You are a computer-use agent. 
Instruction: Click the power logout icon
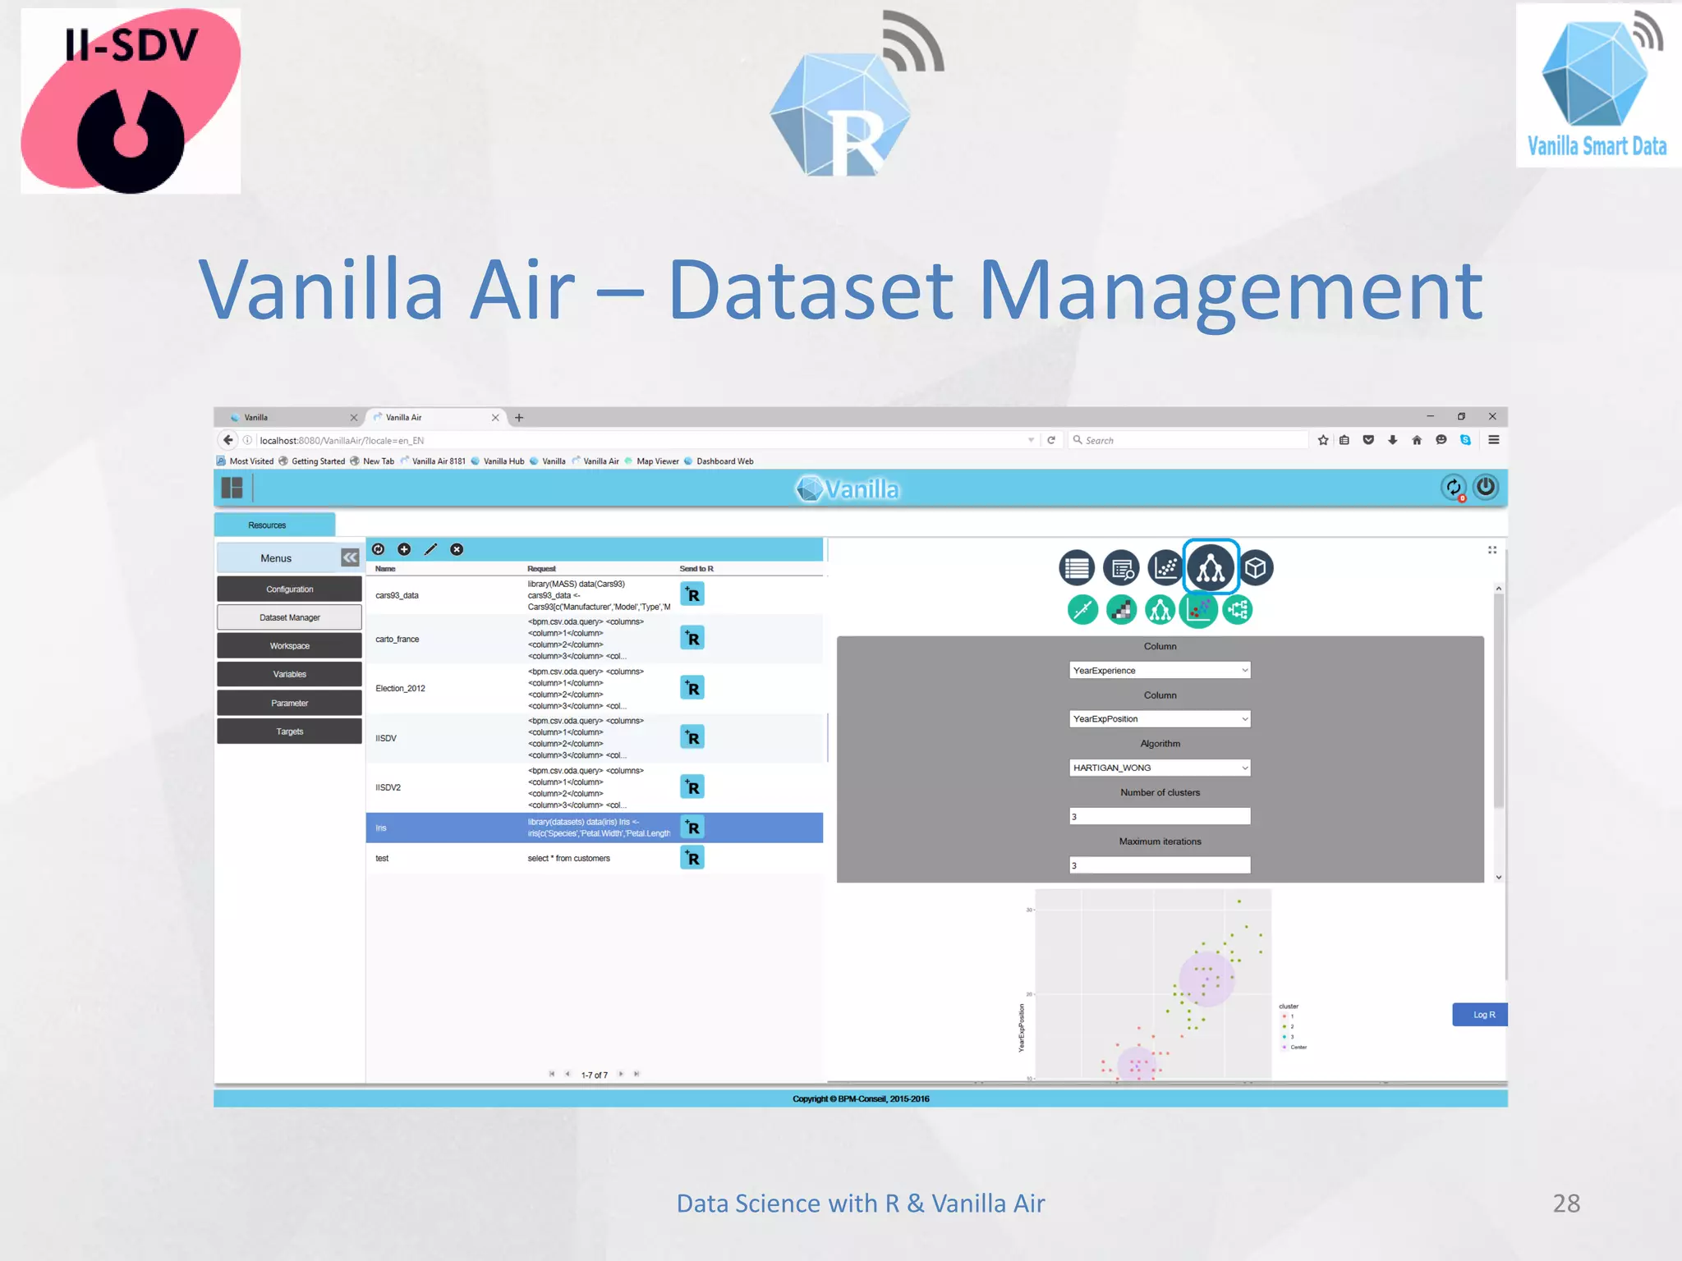tap(1486, 487)
